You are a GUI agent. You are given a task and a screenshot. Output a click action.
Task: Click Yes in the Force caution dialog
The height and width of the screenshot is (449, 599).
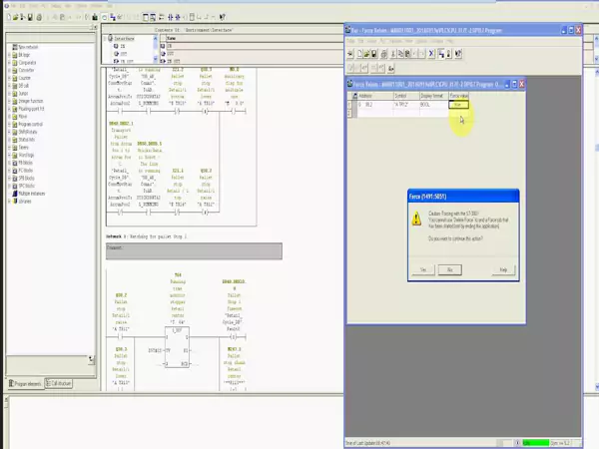click(x=423, y=270)
